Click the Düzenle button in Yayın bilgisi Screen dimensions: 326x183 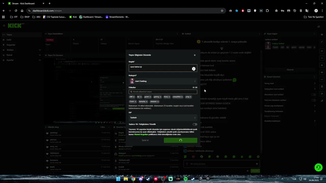[290, 70]
